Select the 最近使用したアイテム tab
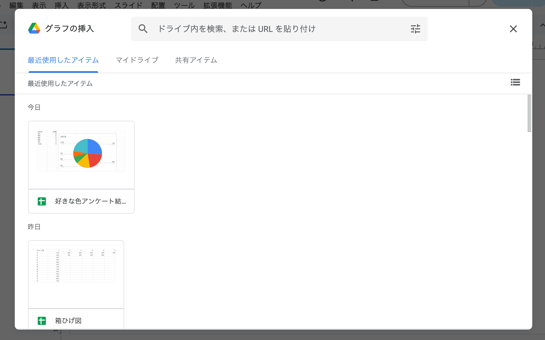545x340 pixels. click(63, 60)
